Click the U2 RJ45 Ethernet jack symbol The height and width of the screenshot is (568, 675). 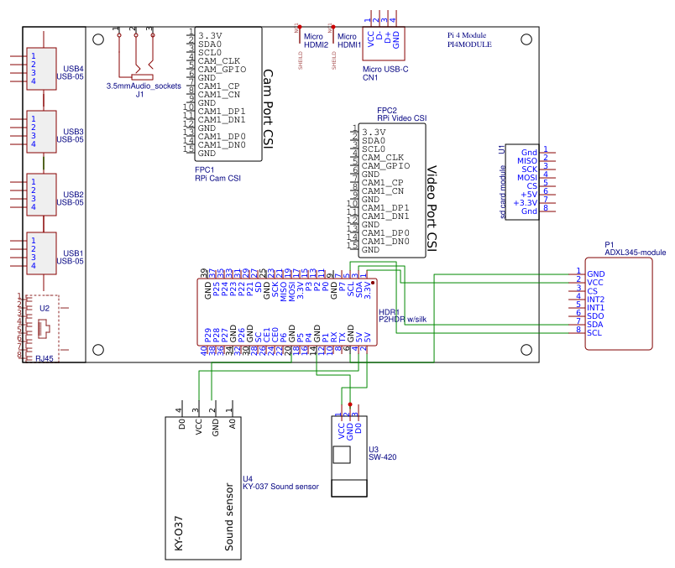click(42, 328)
